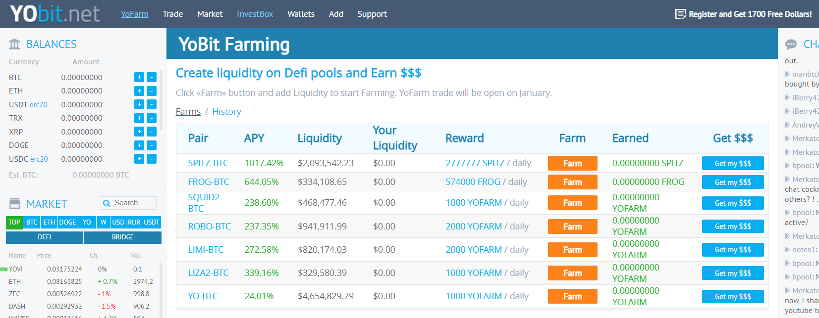Click Farm button for ROBO-BTC
Image resolution: width=819 pixels, height=318 pixels.
572,227
